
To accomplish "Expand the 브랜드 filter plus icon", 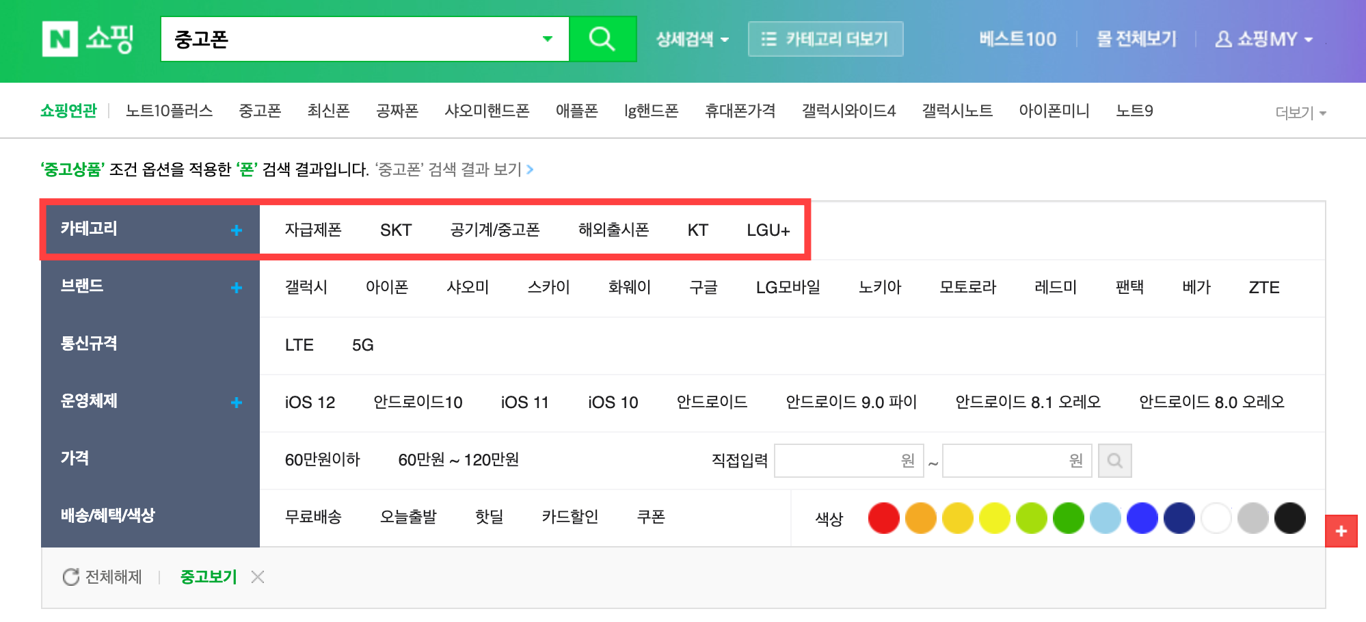I will 237,288.
